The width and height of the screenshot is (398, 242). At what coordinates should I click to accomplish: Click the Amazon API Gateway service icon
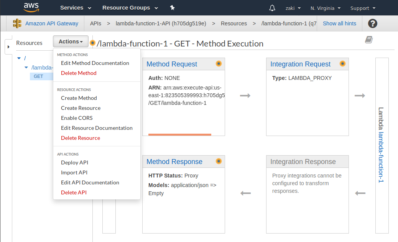point(17,23)
